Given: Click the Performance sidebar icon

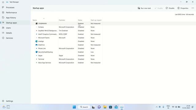Looking at the screenshot, I should point(3,13).
